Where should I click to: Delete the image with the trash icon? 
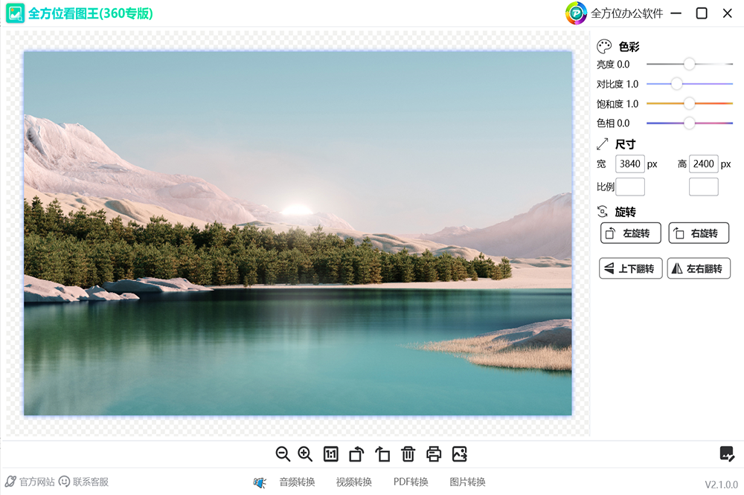pyautogui.click(x=408, y=454)
